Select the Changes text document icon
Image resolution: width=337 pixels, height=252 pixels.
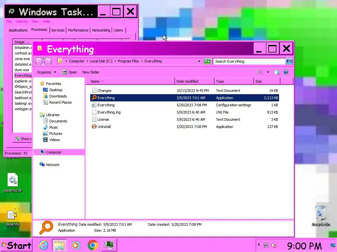(94, 91)
